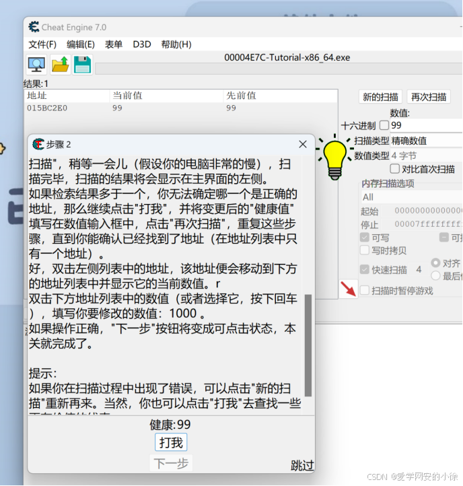Click the red arrow add-address icon

pyautogui.click(x=349, y=289)
